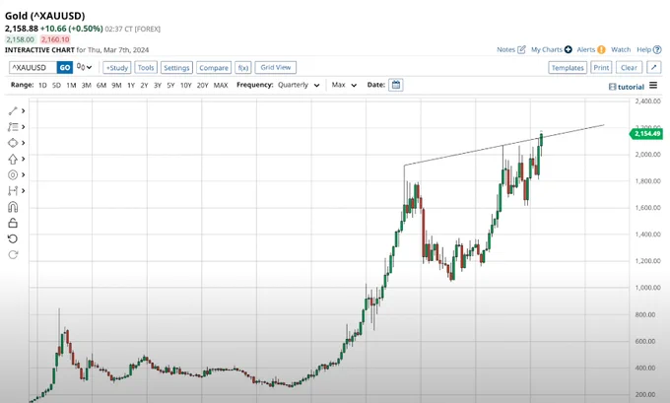Open the hamburger menu icon
Viewport: 670px width, 403px height.
point(653,86)
